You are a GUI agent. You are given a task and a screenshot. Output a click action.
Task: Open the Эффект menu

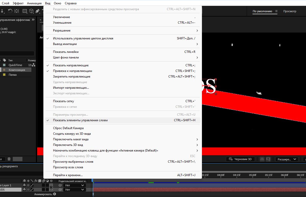[18, 3]
